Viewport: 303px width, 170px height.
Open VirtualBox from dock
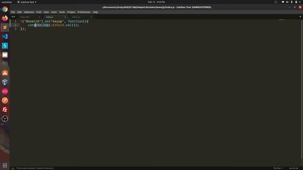coord(5,82)
